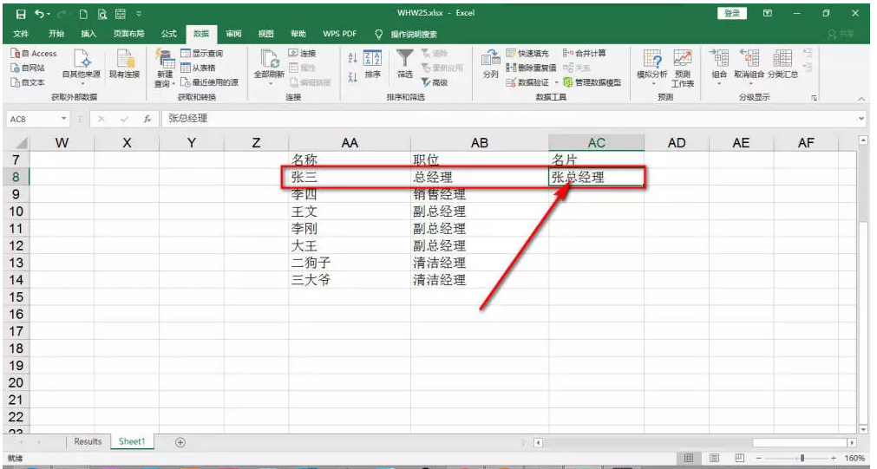
Task: Open 分级显示 outline dialog launcher
Action: pos(815,98)
